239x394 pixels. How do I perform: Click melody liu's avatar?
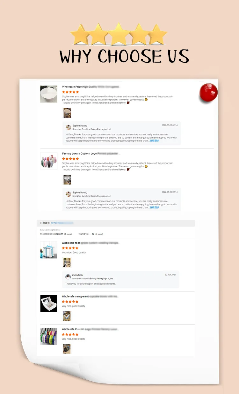pos(68,277)
